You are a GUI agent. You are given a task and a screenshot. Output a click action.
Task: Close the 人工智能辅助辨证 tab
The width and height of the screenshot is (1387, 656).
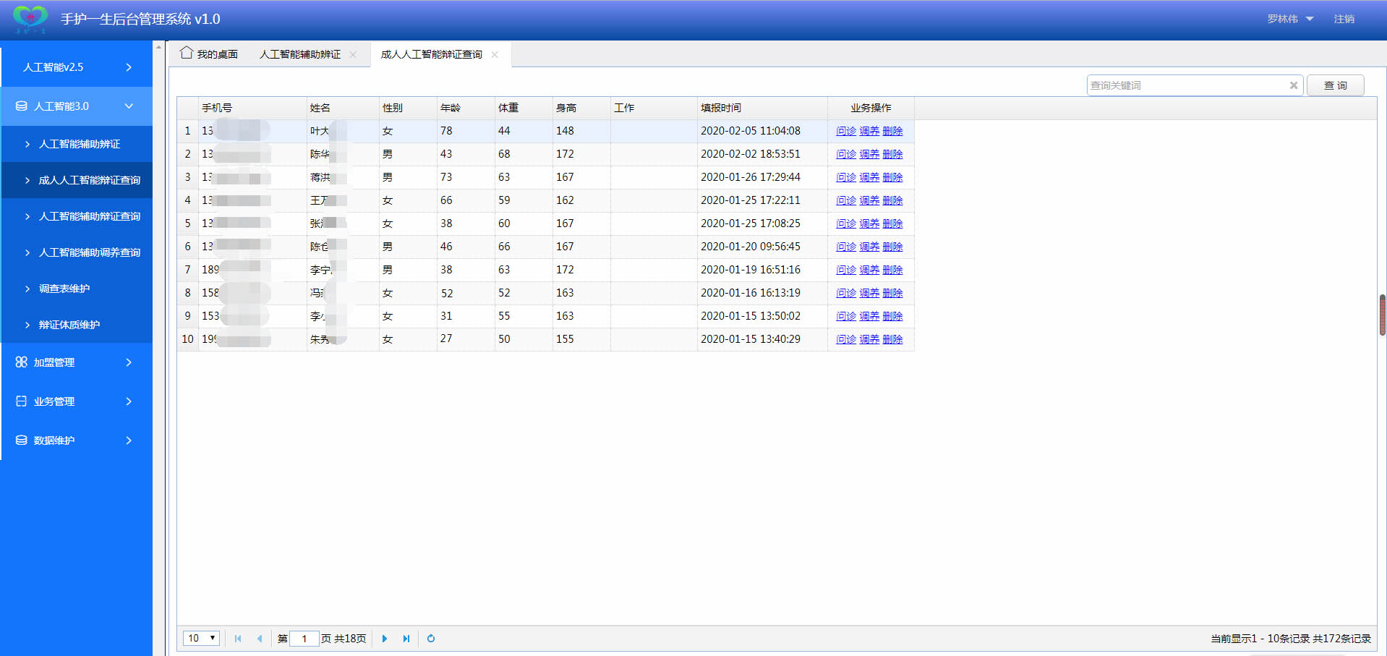(x=353, y=55)
